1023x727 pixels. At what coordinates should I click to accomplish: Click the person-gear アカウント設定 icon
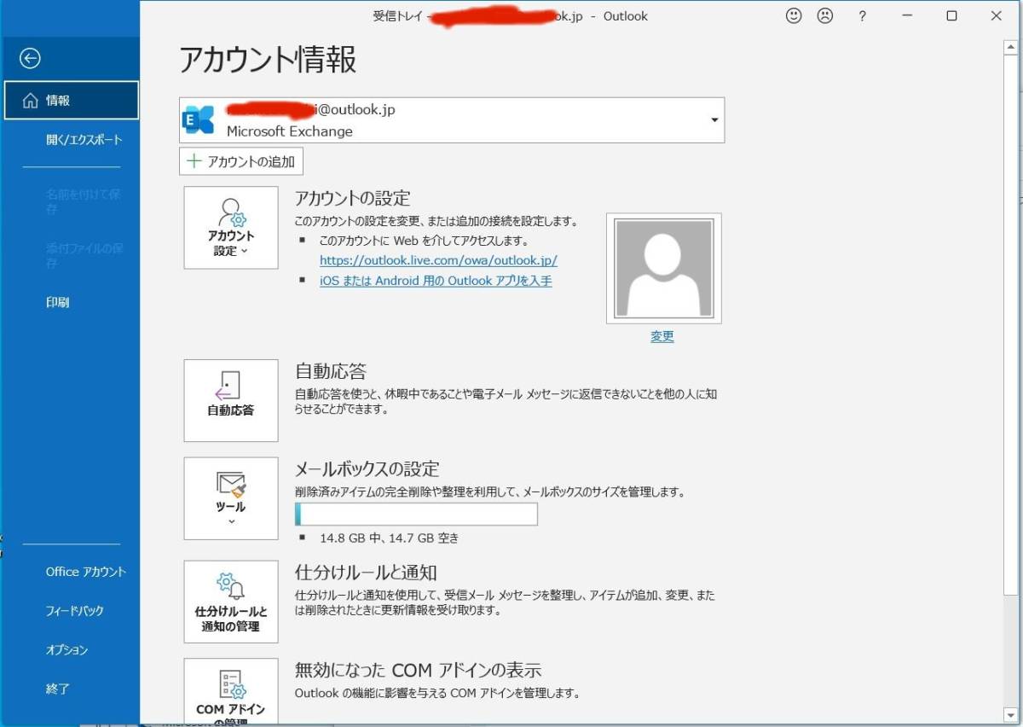231,213
